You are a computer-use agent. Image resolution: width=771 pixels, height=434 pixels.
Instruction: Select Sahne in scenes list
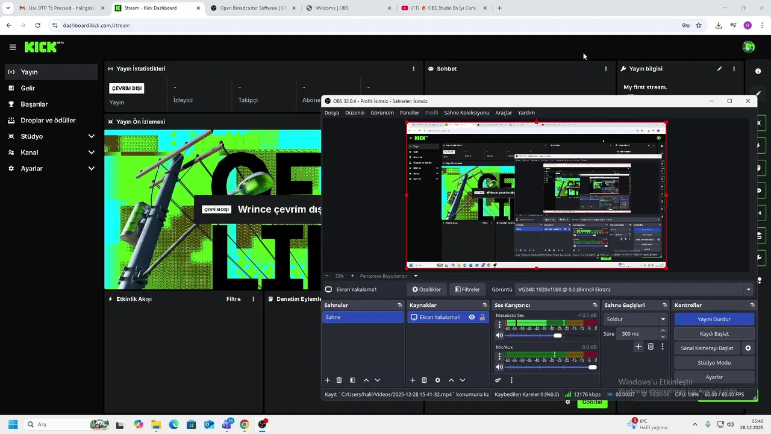pyautogui.click(x=363, y=317)
